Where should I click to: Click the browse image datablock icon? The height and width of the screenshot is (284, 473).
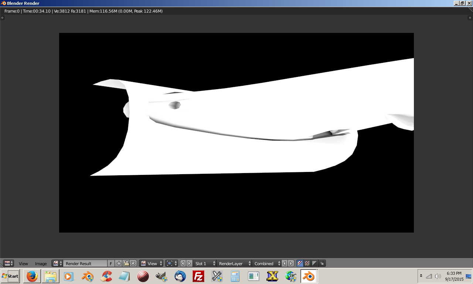tap(57, 263)
